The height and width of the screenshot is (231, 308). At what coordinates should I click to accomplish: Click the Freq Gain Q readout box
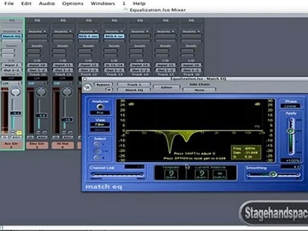pyautogui.click(x=246, y=153)
